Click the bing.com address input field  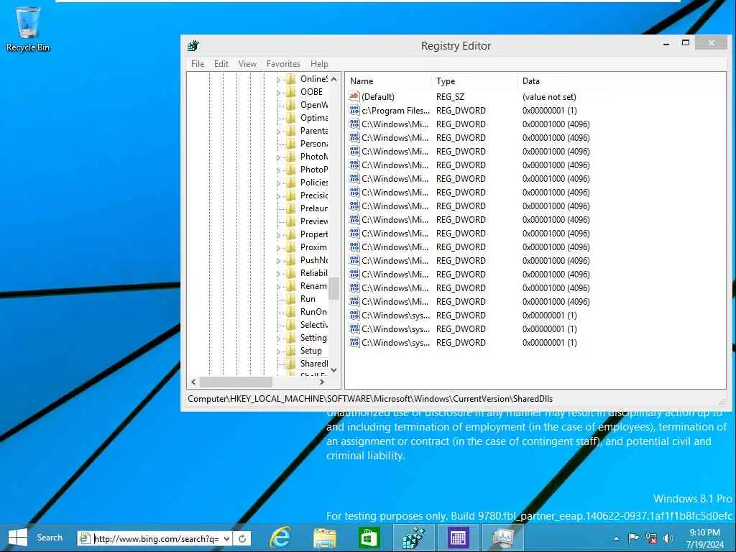tap(156, 539)
